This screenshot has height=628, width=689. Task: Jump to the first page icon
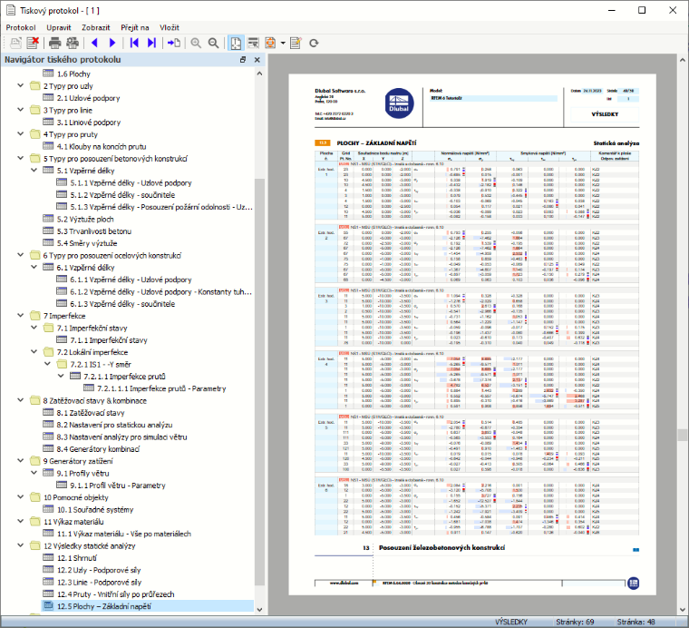(x=134, y=43)
